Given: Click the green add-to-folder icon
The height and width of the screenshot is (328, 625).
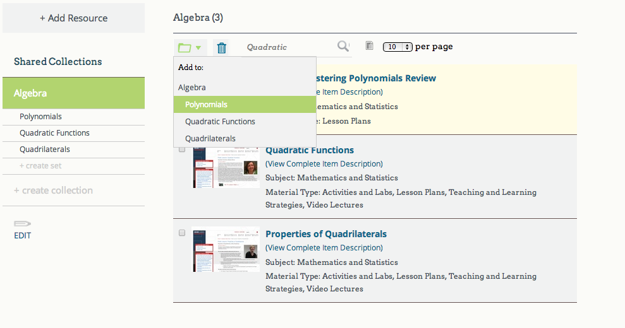Looking at the screenshot, I should [189, 47].
